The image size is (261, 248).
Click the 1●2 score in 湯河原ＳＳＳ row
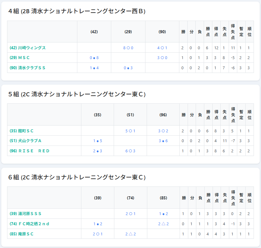[163, 214]
